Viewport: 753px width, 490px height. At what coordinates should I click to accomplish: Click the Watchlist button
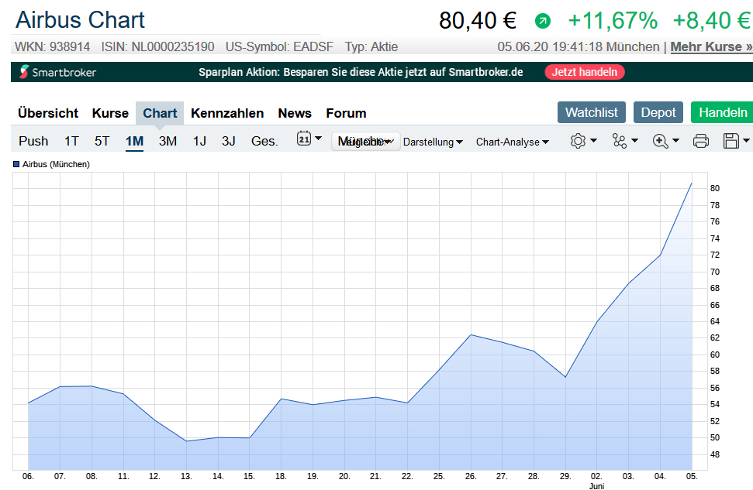(591, 112)
